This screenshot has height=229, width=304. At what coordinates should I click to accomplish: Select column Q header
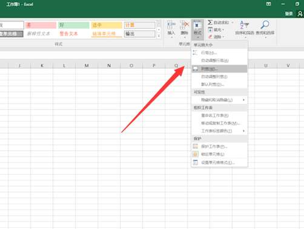pyautogui.click(x=176, y=65)
